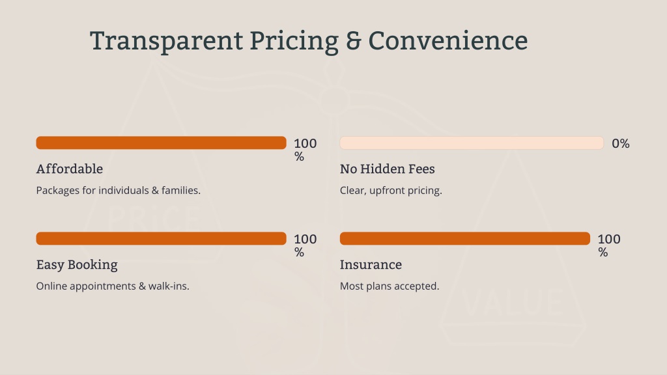The image size is (667, 375).
Task: Select text Online appointments & walk-ins
Action: [x=113, y=286]
